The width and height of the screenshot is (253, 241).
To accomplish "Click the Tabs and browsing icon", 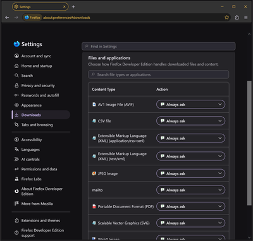I will (x=16, y=125).
